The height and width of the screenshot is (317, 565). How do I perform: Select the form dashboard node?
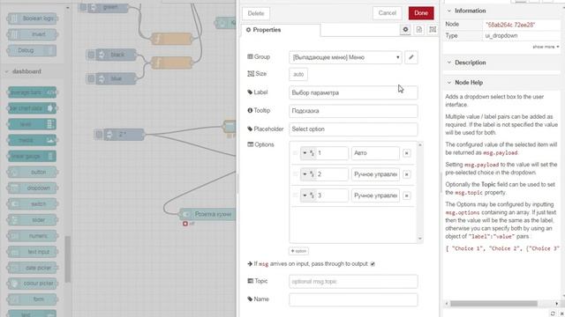click(33, 299)
